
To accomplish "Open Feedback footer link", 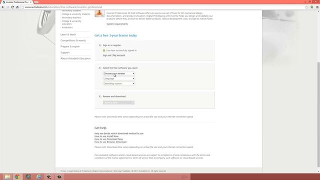I will pyautogui.click(x=126, y=171).
